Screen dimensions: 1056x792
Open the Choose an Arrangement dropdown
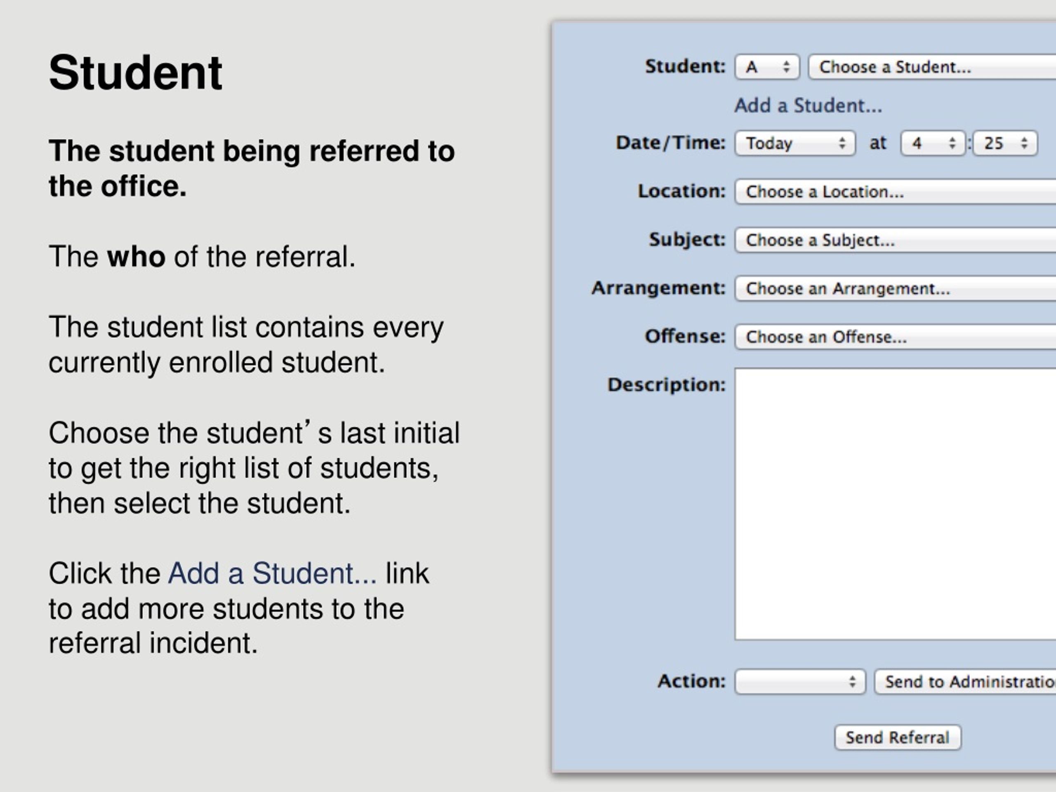895,288
